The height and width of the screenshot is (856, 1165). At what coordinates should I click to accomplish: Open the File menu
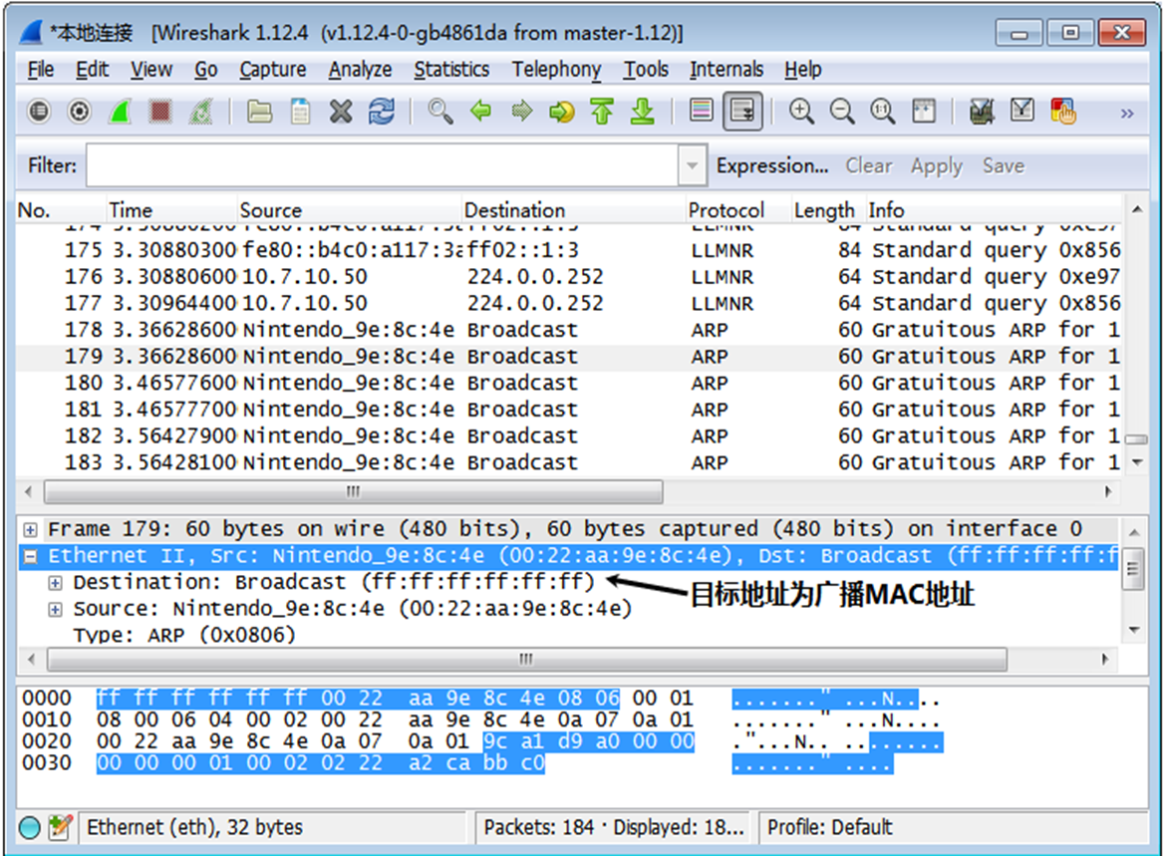click(x=41, y=69)
